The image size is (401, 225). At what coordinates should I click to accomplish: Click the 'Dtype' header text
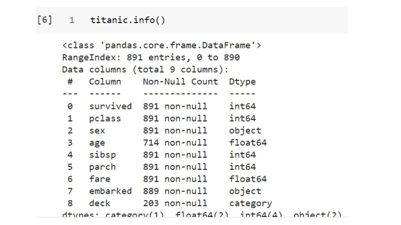coord(242,82)
